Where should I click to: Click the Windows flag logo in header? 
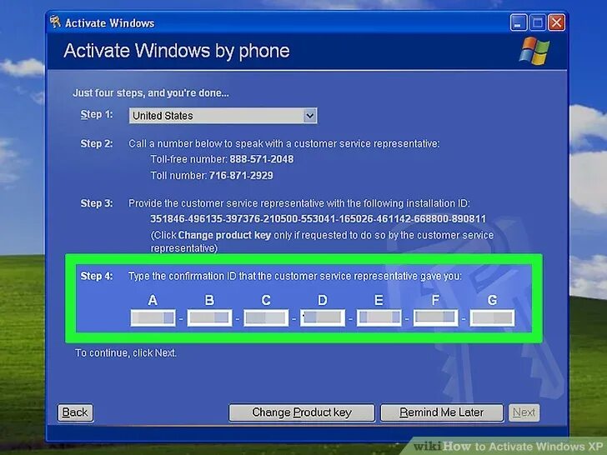click(534, 51)
